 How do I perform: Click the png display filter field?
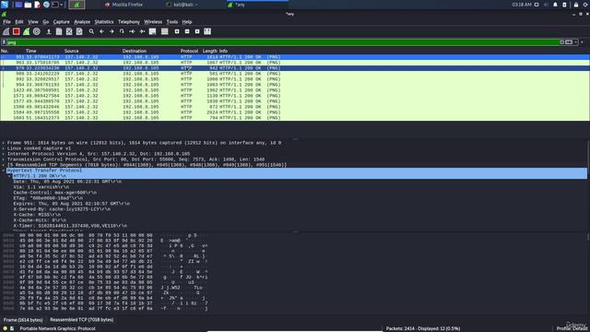[x=282, y=42]
